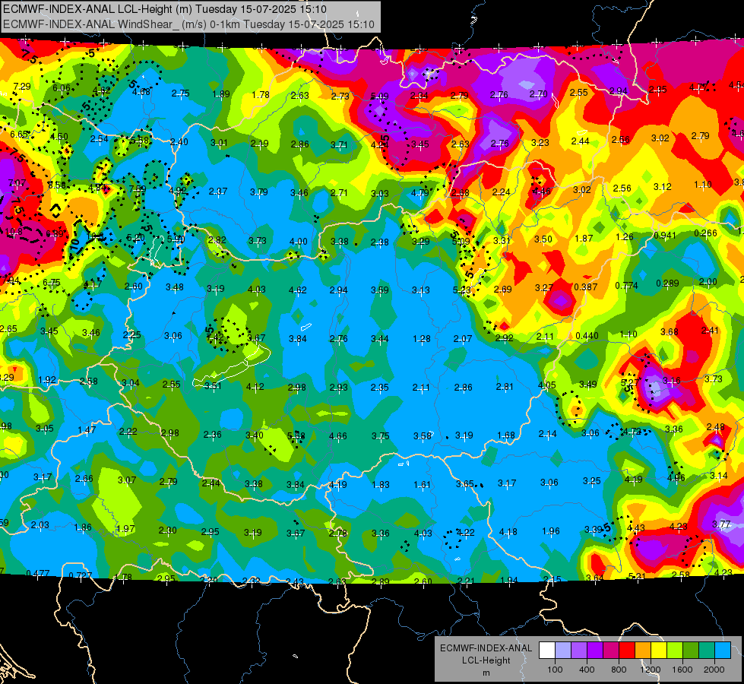Click the grid value 0.266
The image size is (744, 684).
(x=705, y=233)
